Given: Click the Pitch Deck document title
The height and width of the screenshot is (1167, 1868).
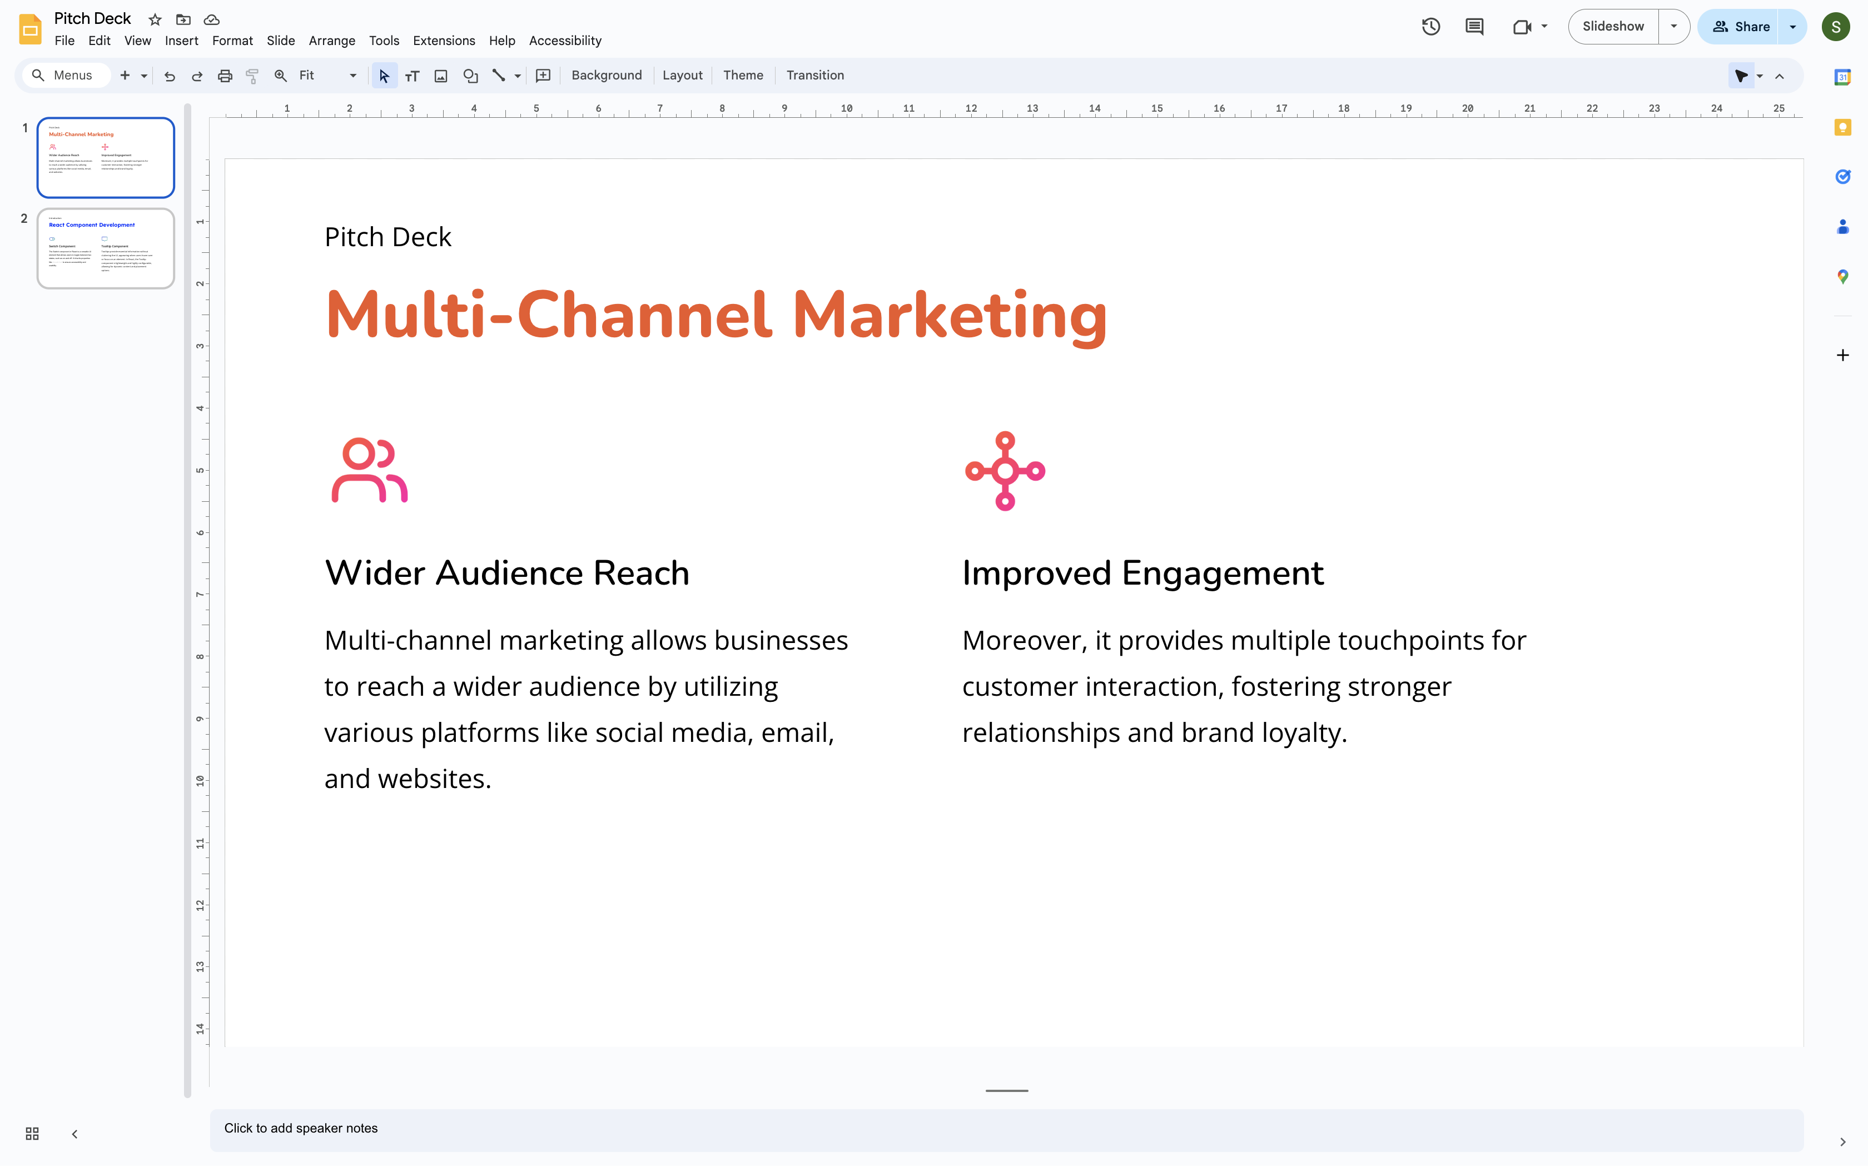Looking at the screenshot, I should click(93, 18).
